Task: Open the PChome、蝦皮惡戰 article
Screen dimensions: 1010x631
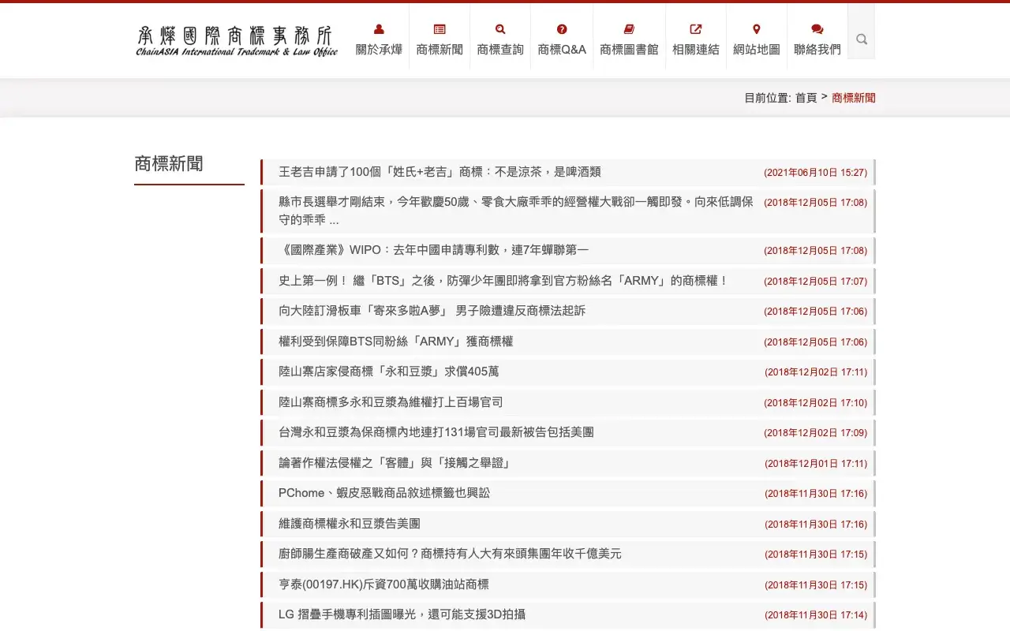Action: 384,493
